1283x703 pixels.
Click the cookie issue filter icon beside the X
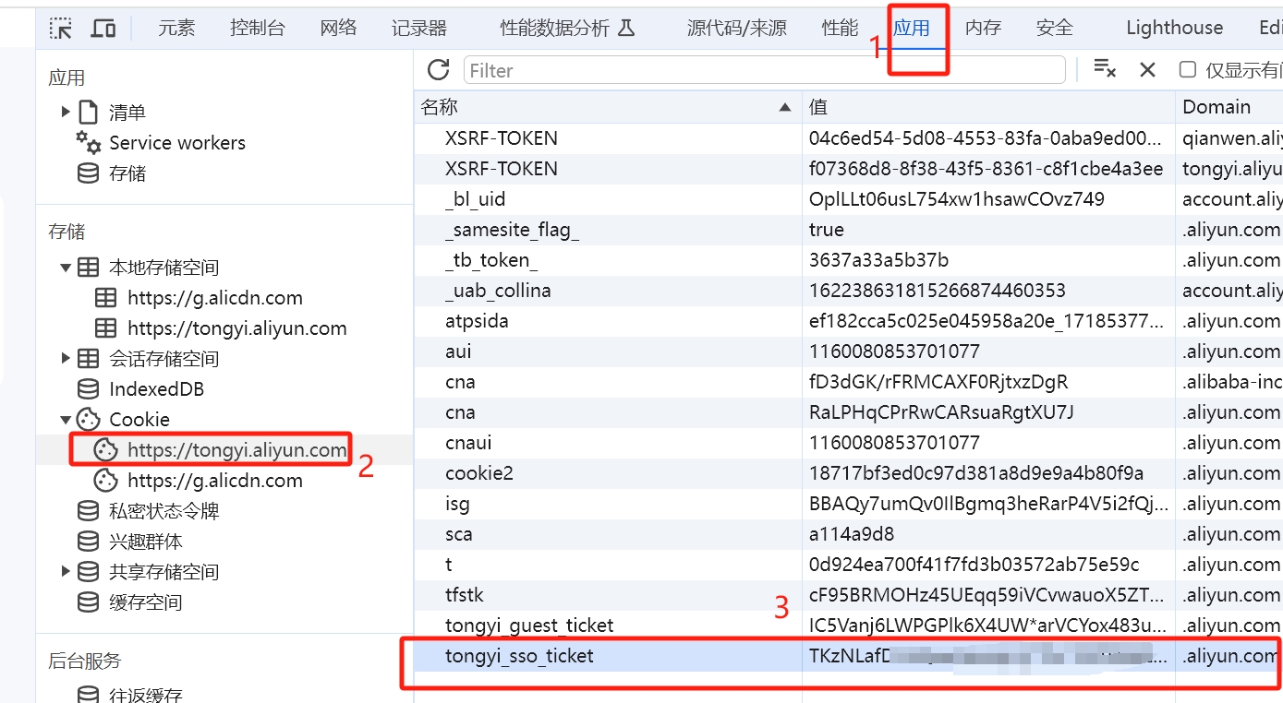coord(1106,69)
